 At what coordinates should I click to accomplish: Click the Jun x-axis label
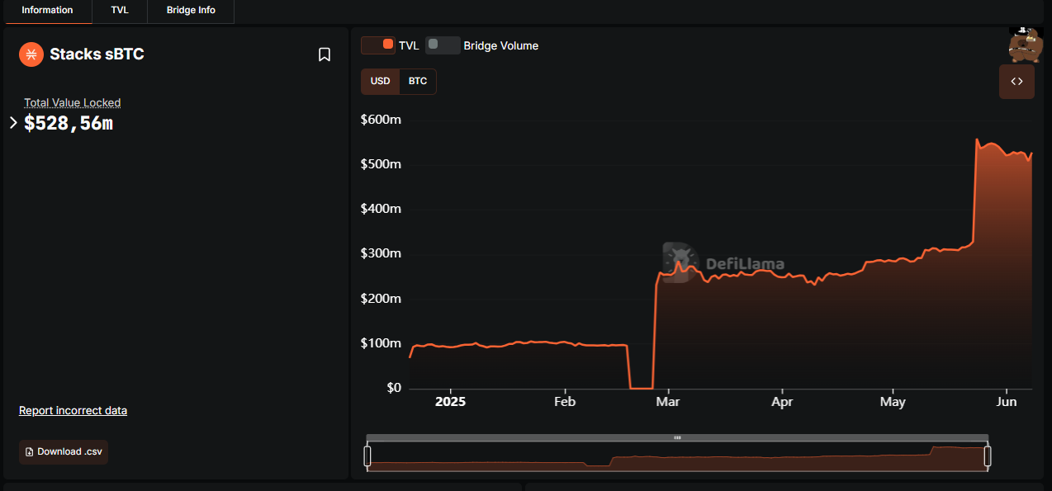tap(1007, 402)
